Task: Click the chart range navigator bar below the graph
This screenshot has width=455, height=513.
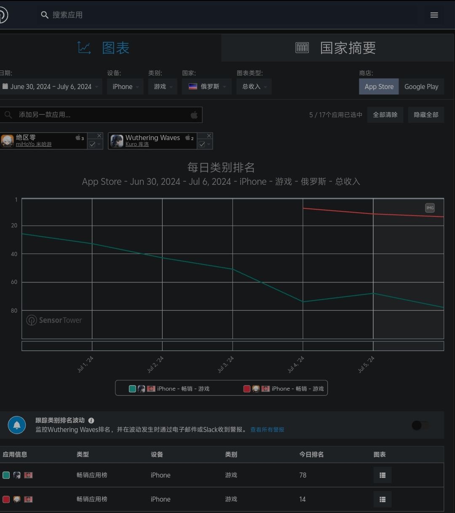Action: (x=233, y=346)
